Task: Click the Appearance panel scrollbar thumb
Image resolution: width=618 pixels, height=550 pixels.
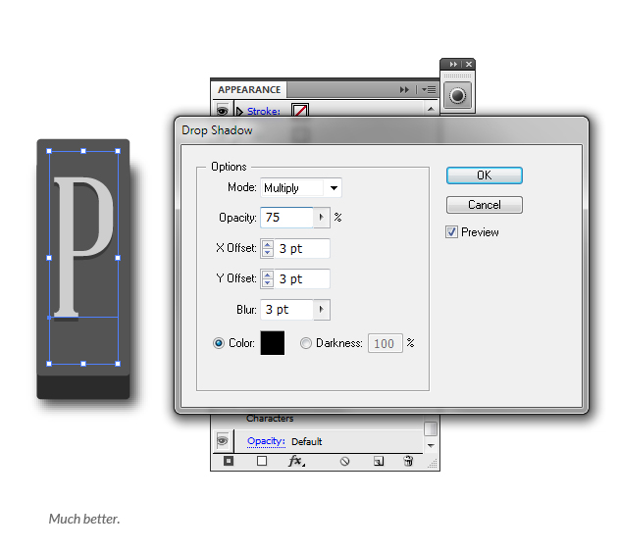Action: click(x=431, y=428)
